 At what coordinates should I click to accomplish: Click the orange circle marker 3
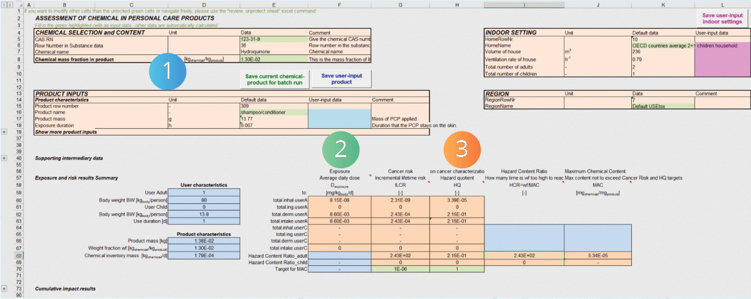click(461, 148)
